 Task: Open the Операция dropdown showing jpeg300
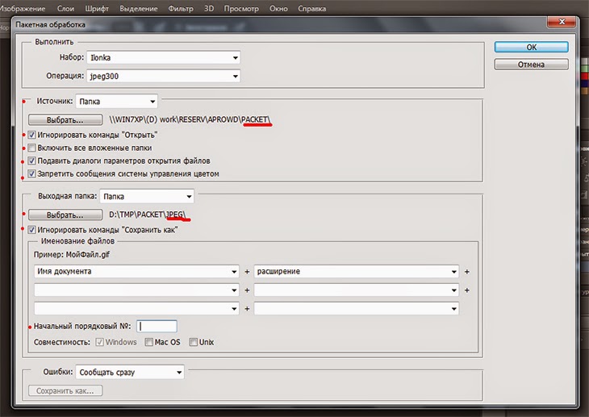coord(164,76)
